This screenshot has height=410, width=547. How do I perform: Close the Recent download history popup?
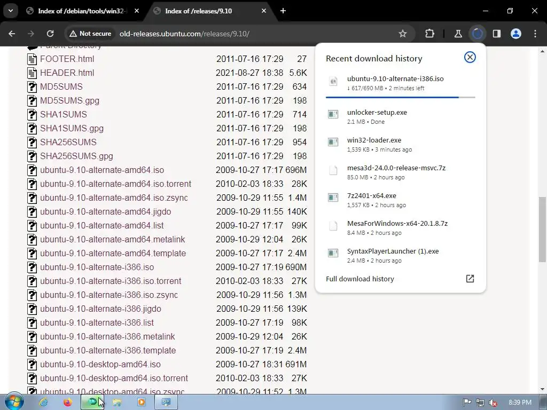pyautogui.click(x=470, y=57)
